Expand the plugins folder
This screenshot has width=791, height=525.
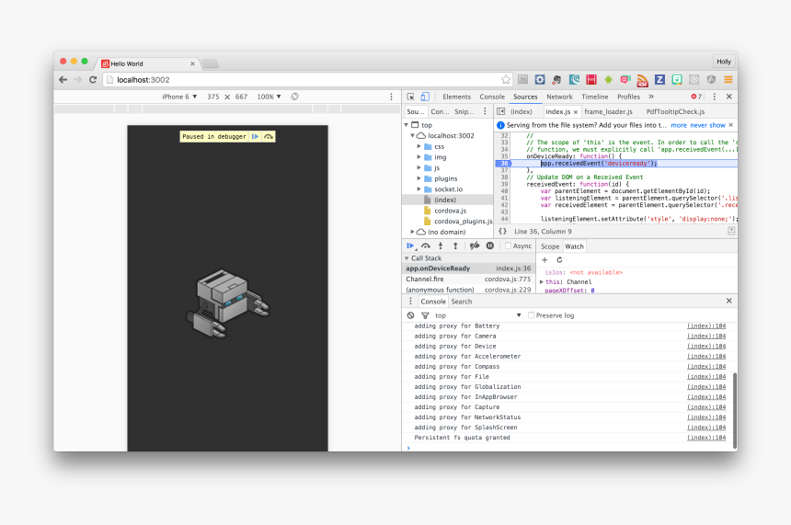[x=418, y=178]
